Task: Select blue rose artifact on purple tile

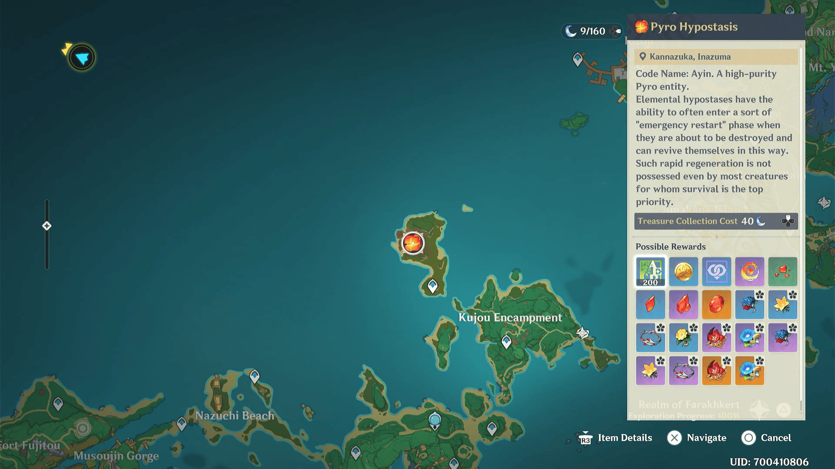Action: (x=783, y=338)
